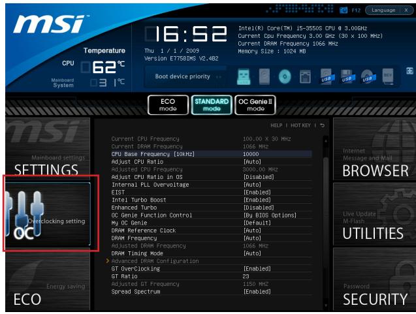Expand the boot device list icon

point(409,71)
